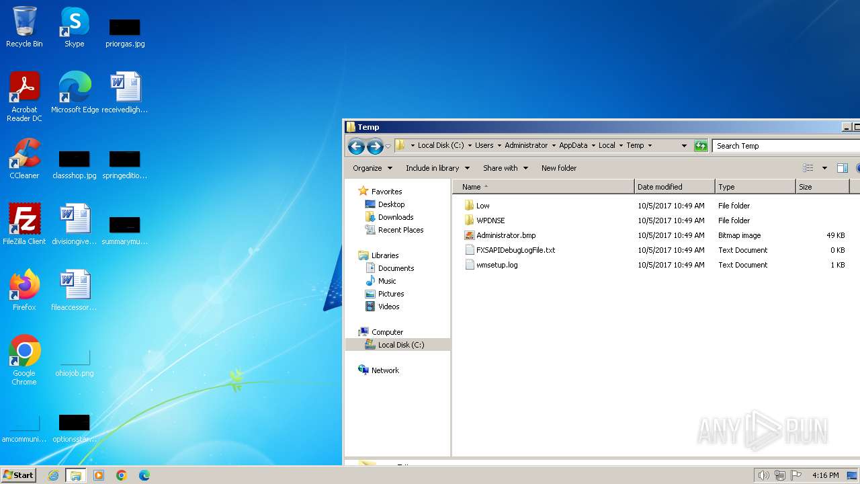Select the fileaccessor Word document
This screenshot has height=484, width=860.
74,290
